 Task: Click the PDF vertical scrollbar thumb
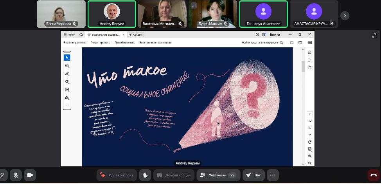coord(303,67)
